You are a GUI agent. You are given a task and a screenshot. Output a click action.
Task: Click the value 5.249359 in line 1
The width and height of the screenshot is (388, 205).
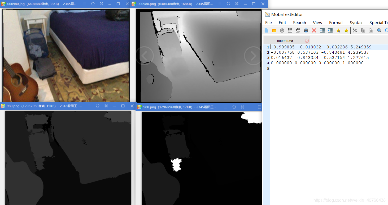(361, 47)
